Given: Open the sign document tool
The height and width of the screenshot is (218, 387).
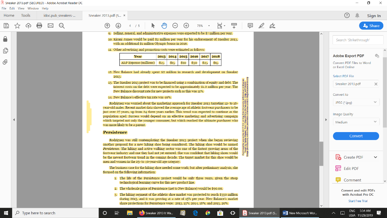Looking at the screenshot, I should click(x=272, y=26).
